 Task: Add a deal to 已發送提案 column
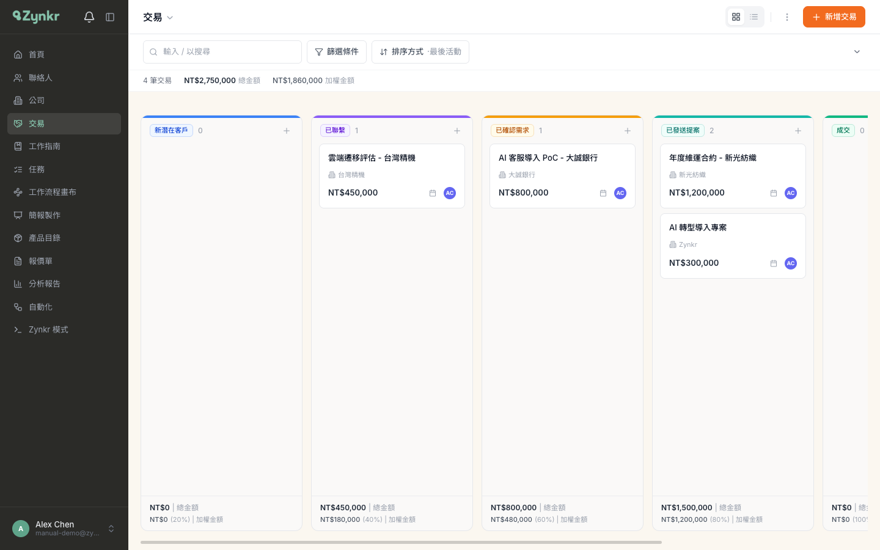coord(798,131)
